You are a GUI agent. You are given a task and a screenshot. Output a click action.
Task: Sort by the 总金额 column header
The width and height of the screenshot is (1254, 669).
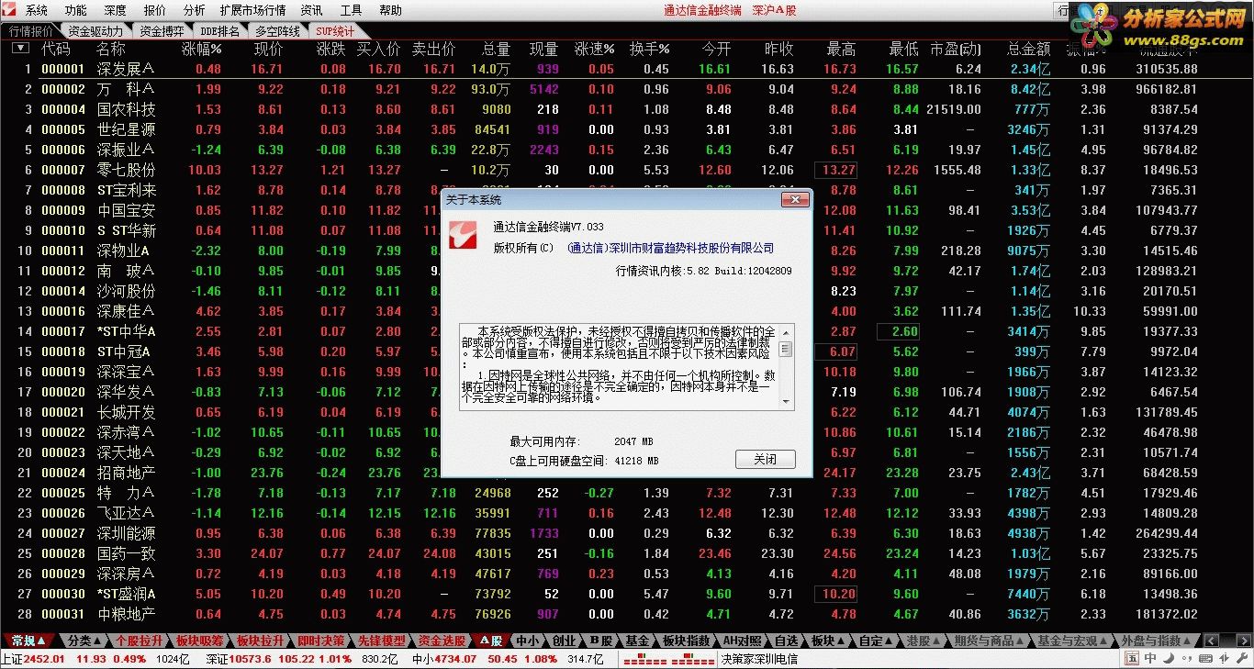tap(1029, 49)
